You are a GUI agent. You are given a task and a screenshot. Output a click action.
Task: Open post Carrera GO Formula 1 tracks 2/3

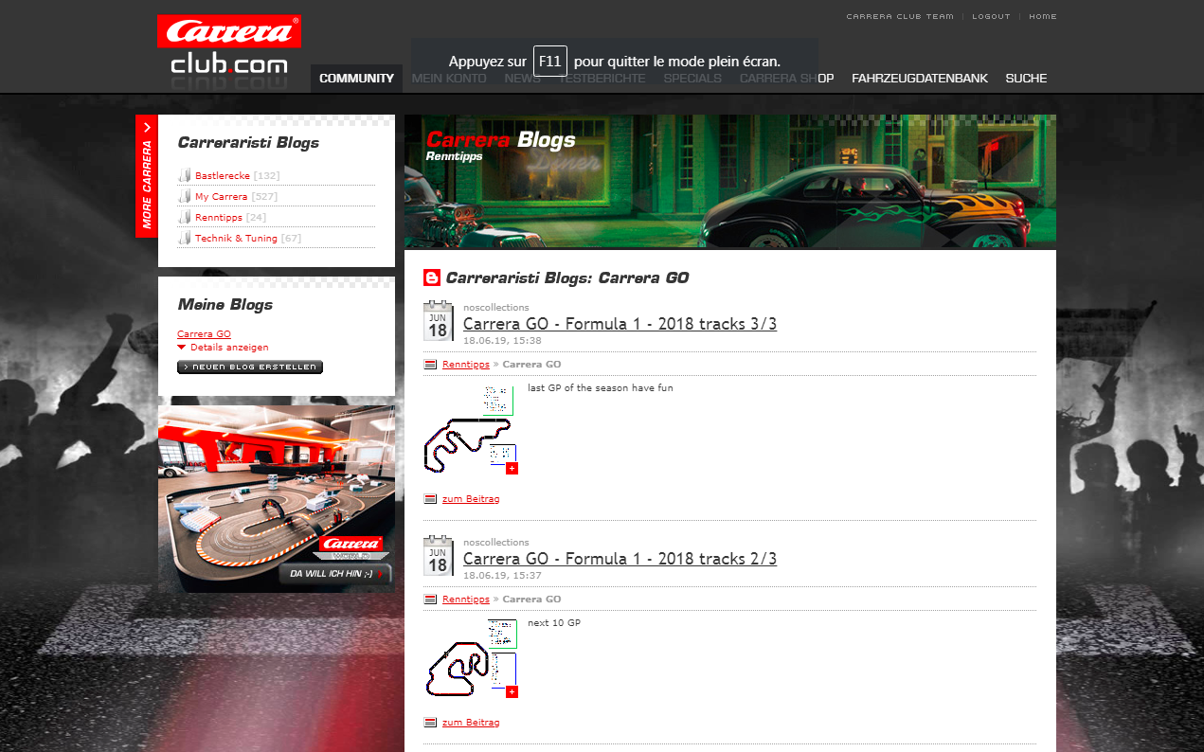620,559
